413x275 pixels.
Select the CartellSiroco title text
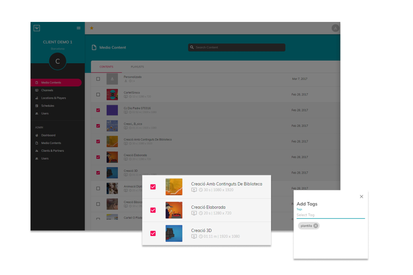pyautogui.click(x=132, y=93)
